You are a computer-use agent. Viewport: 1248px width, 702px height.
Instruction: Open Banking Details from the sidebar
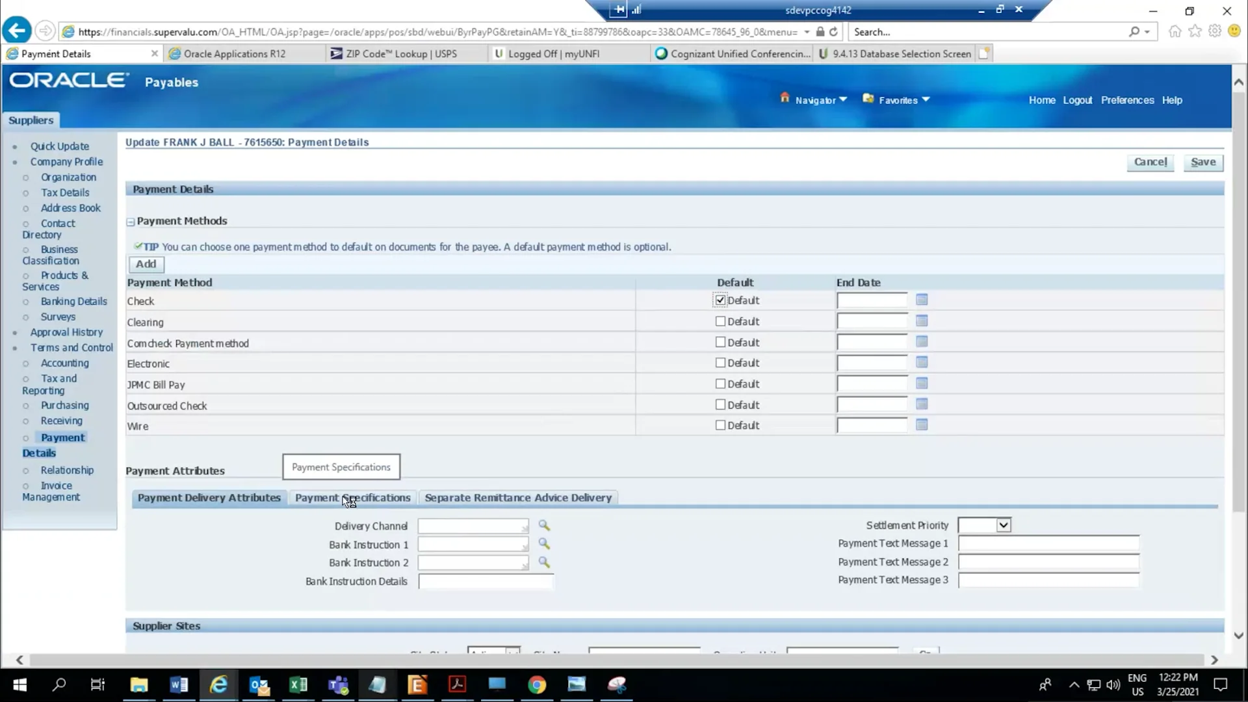coord(74,301)
